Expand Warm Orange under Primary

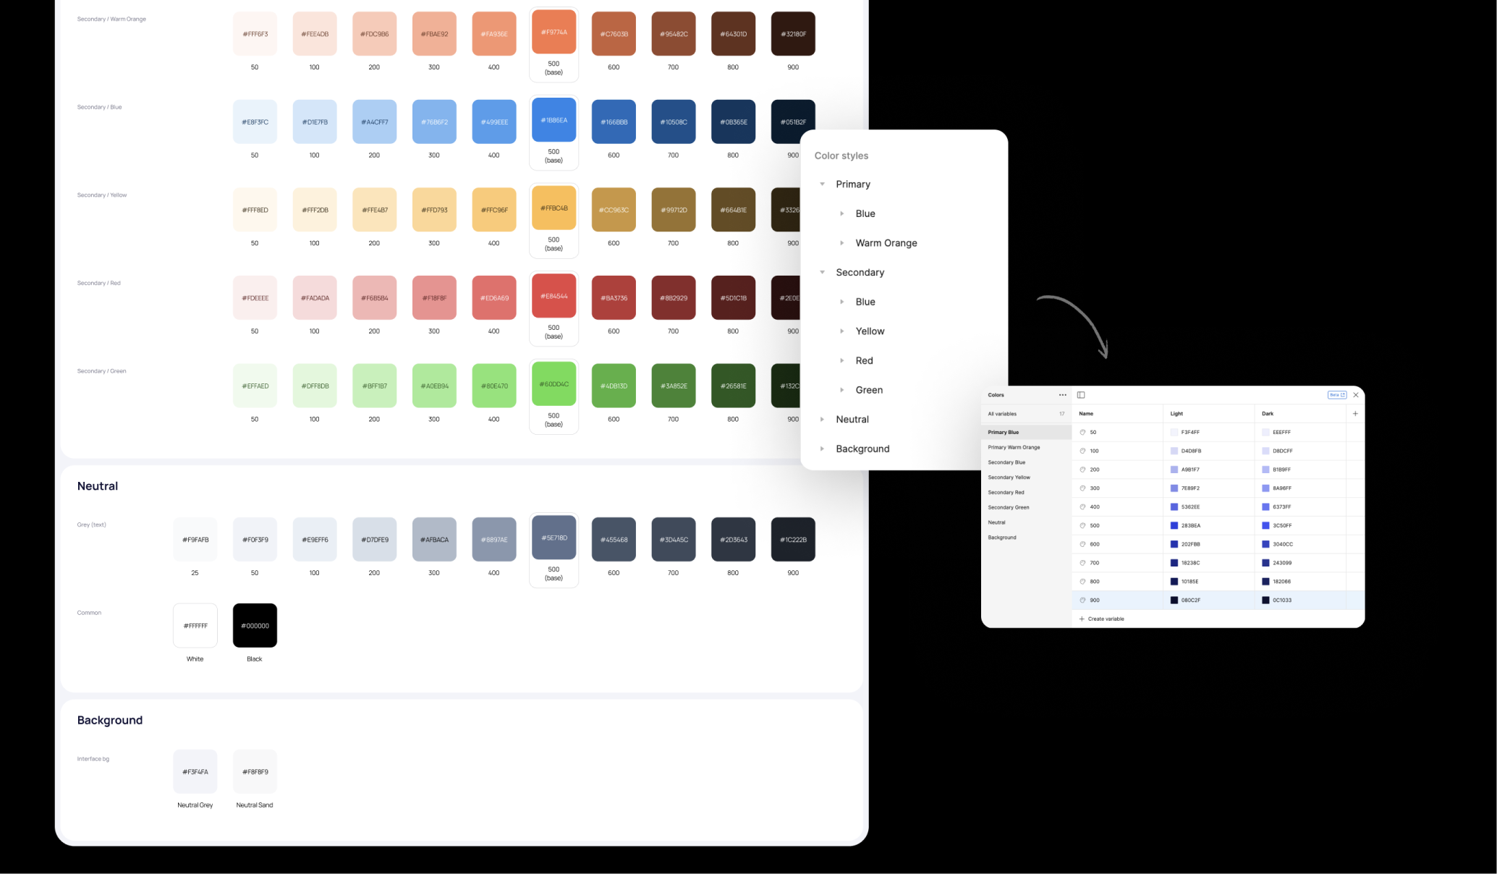(841, 243)
